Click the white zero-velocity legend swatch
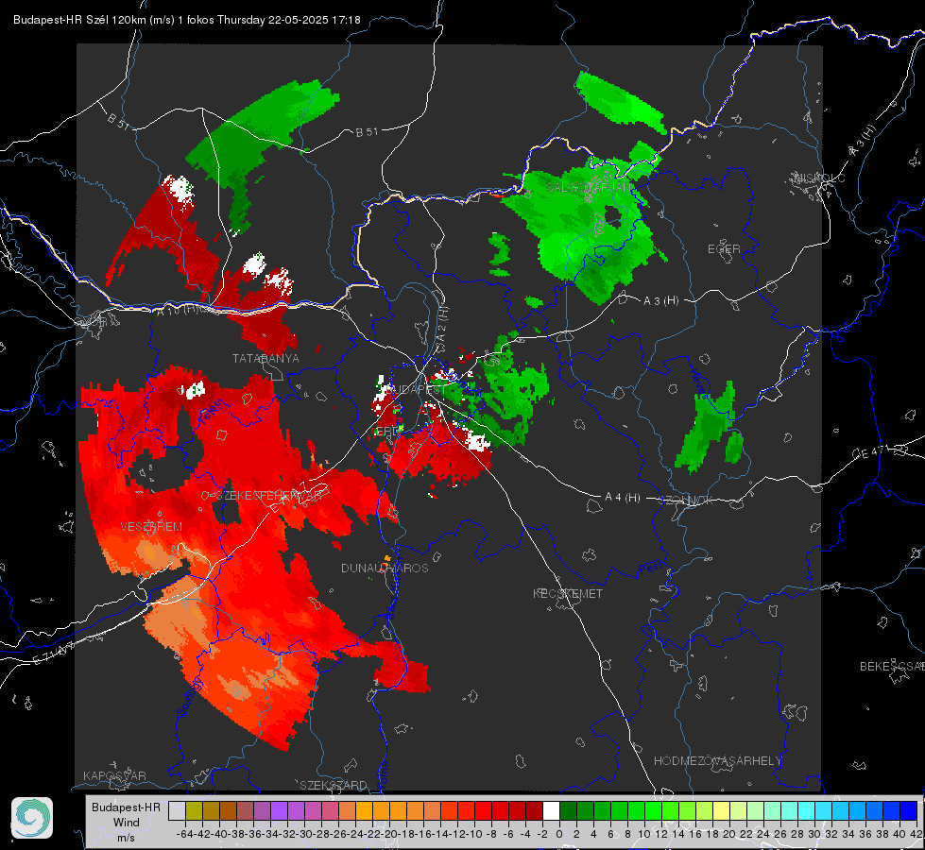This screenshot has height=850, width=925. point(551,810)
